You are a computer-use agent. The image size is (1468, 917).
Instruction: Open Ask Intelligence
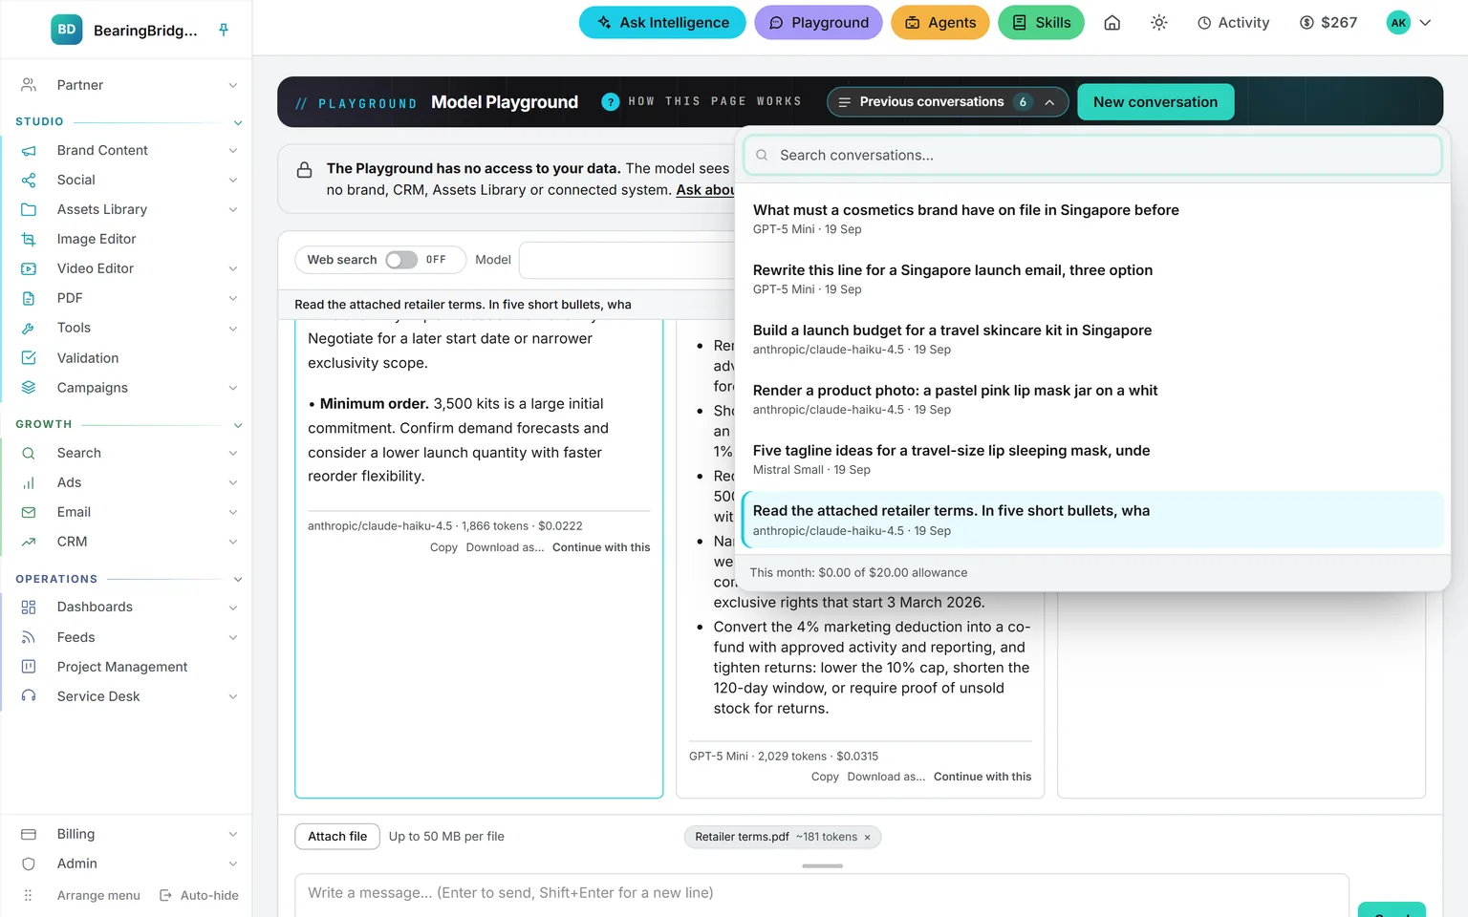coord(662,23)
